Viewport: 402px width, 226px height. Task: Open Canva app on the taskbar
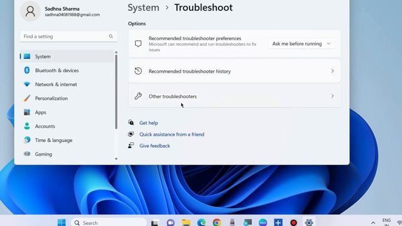click(x=263, y=222)
